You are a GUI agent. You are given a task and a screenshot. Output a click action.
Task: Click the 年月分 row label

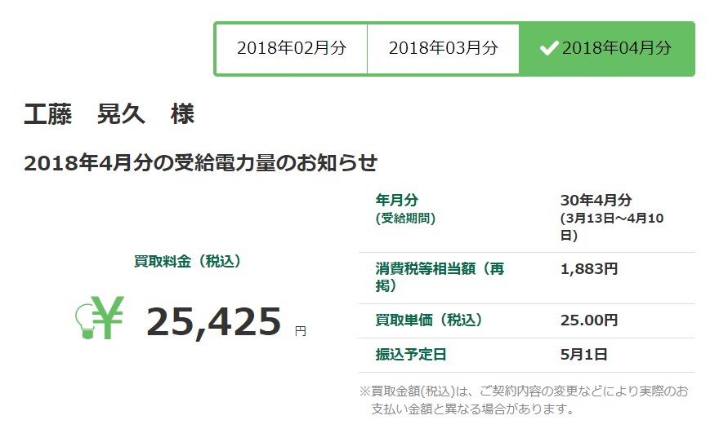point(396,201)
